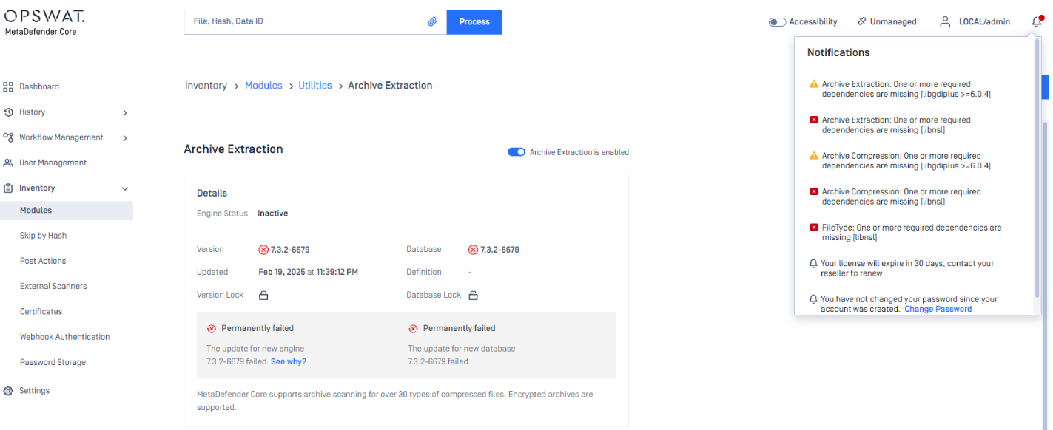Expand the History submenu chevron
Image resolution: width=1053 pixels, height=430 pixels.
coord(125,113)
